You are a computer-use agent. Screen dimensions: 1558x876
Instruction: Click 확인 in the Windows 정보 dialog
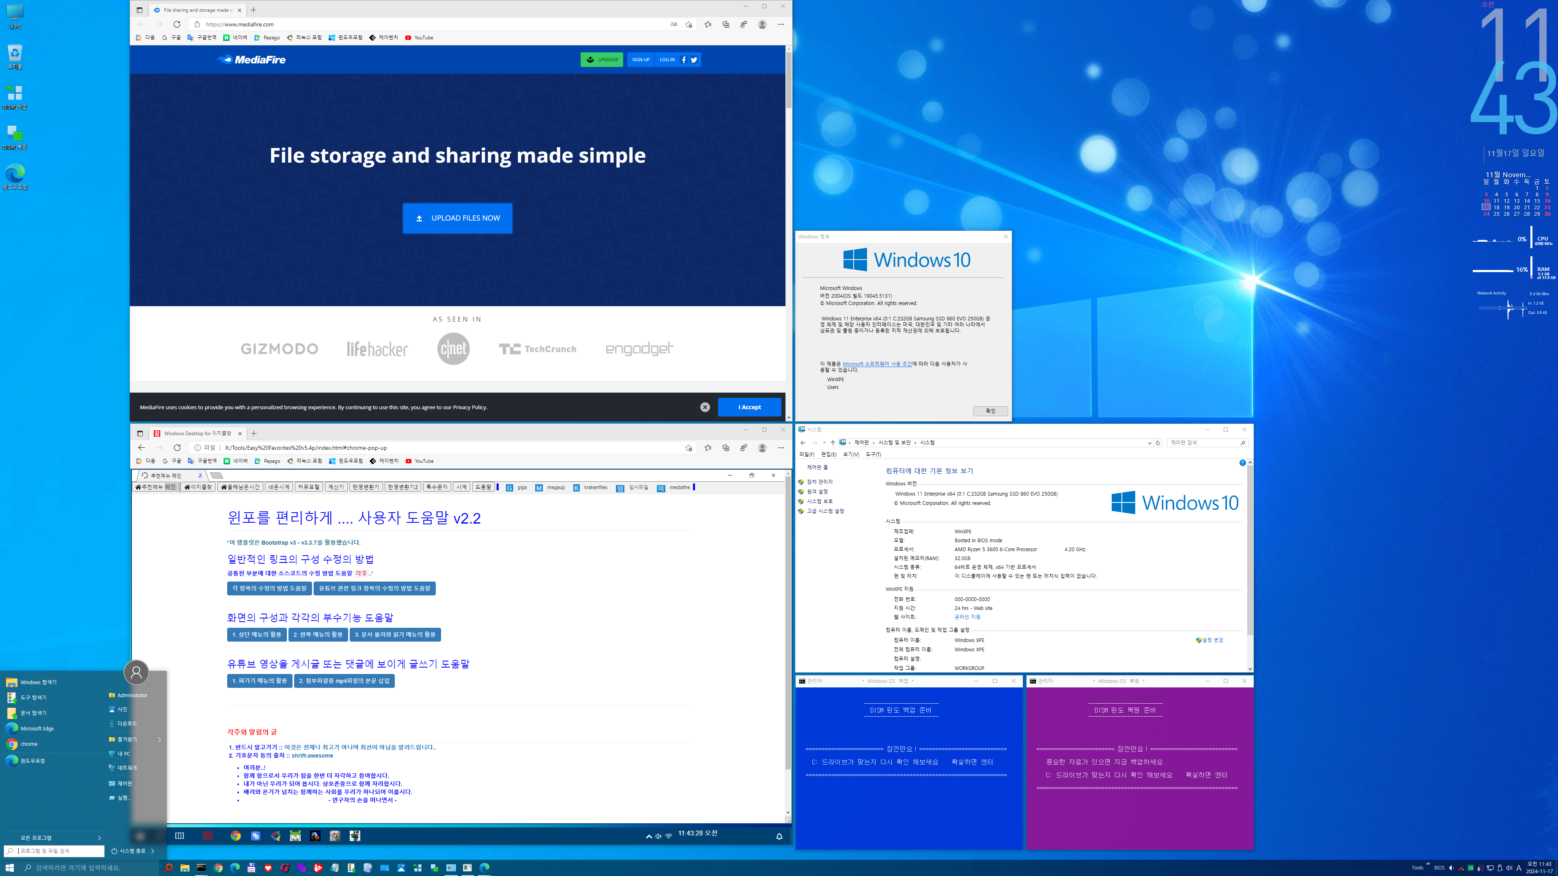990,411
